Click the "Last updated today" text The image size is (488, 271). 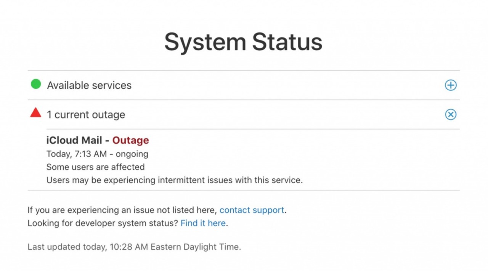pos(67,247)
